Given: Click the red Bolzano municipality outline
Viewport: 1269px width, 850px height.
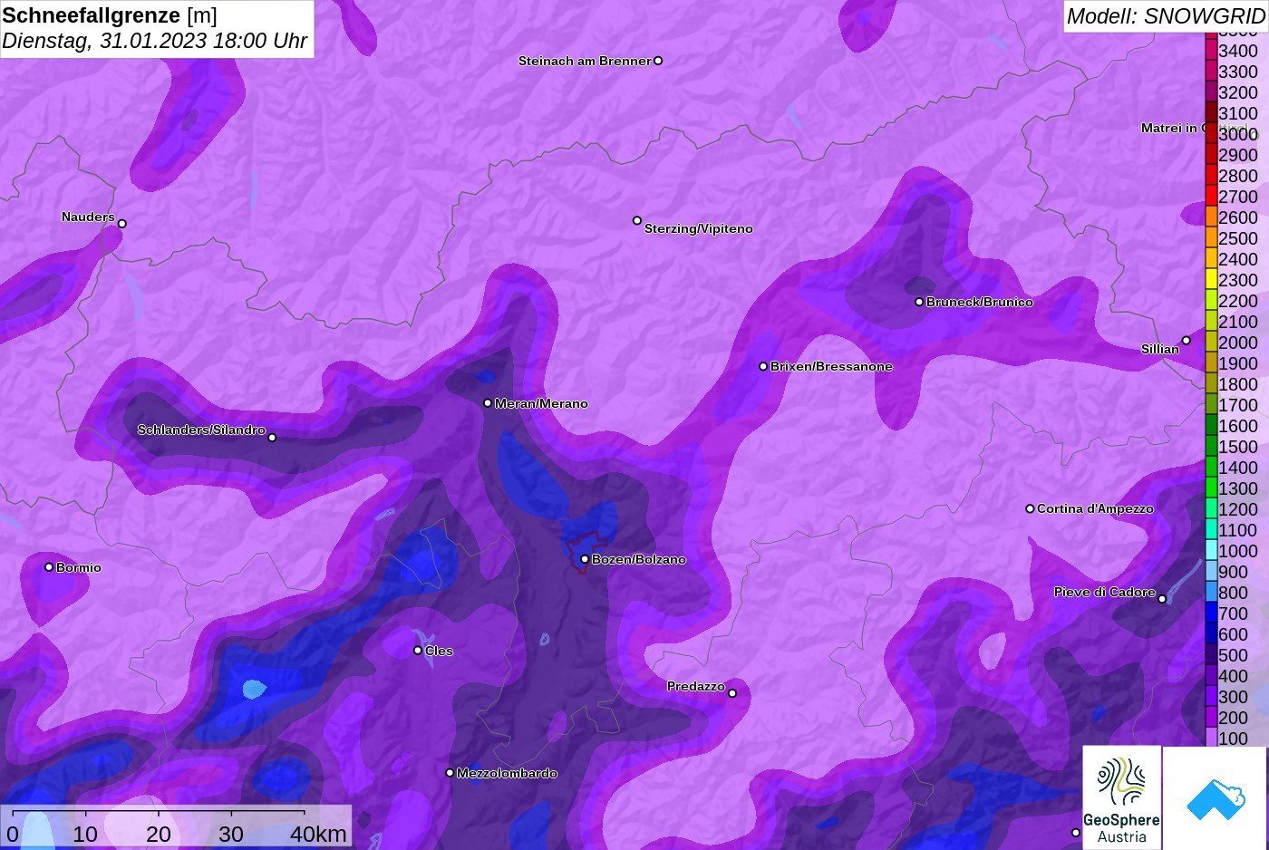Looking at the screenshot, I should click(x=585, y=552).
